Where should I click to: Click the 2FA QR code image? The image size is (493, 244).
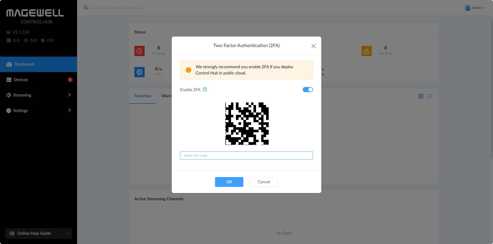(x=247, y=124)
